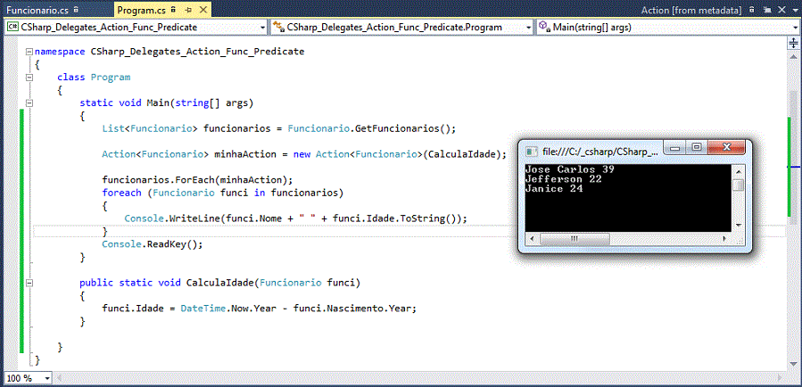Image resolution: width=802 pixels, height=387 pixels.
Task: Click the console horizontal scroll right arrow
Action: 724,239
